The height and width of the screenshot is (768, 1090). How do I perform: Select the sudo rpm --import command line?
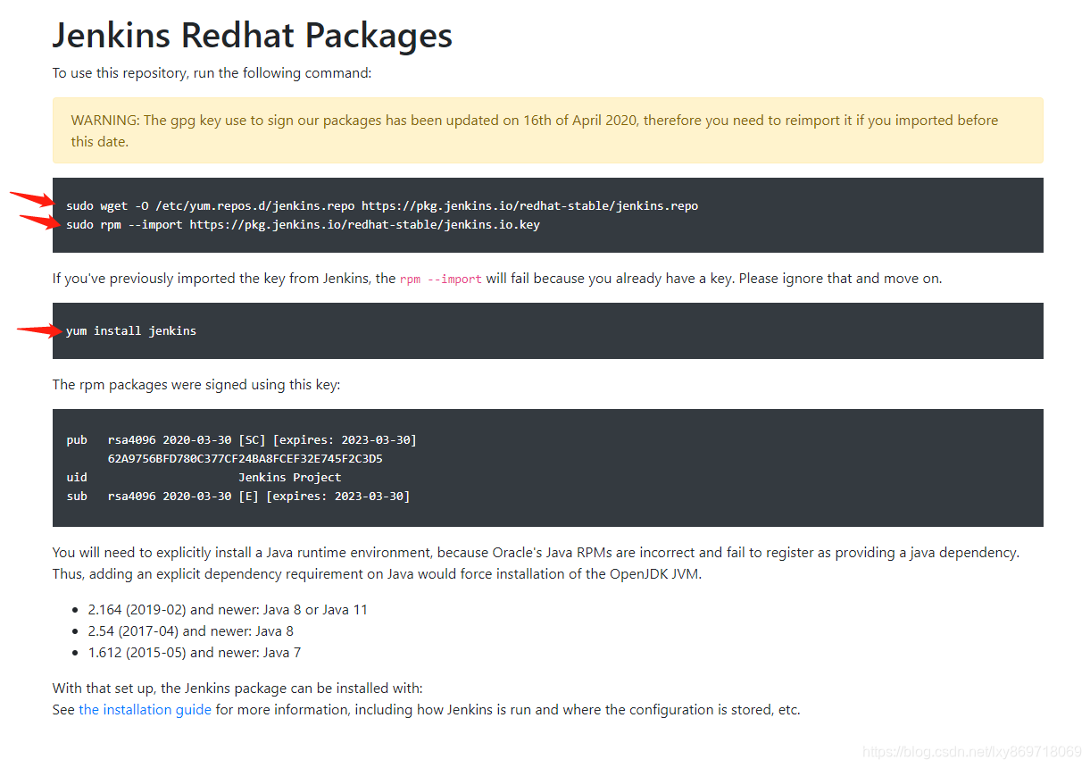[x=303, y=224]
